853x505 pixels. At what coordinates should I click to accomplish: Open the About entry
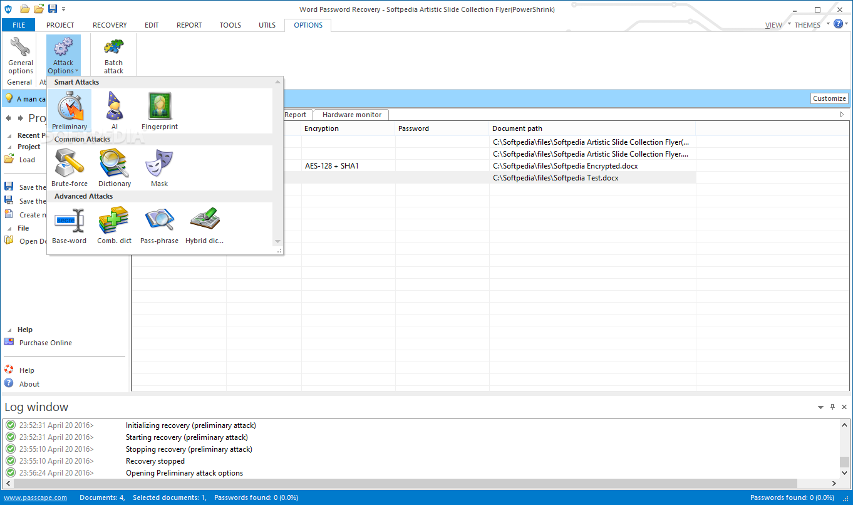click(x=29, y=384)
